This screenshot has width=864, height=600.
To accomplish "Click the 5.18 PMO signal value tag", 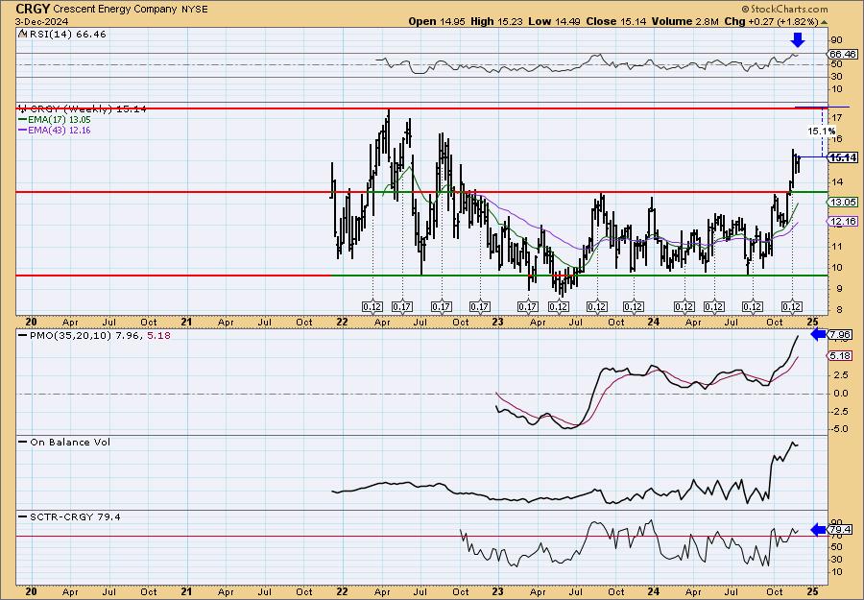I will pos(841,356).
